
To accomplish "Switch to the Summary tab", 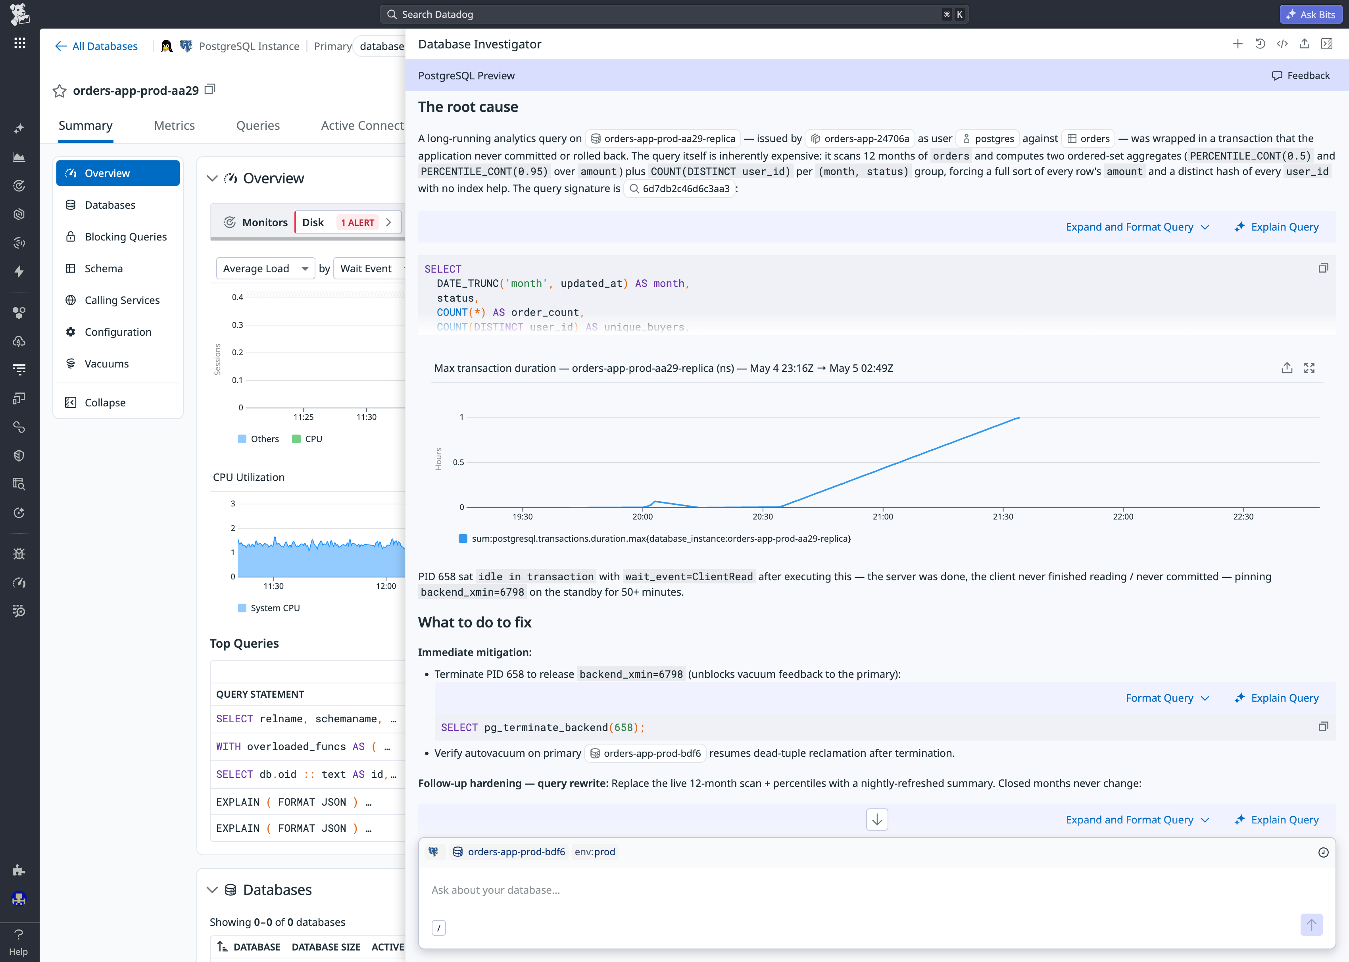I will [x=85, y=125].
